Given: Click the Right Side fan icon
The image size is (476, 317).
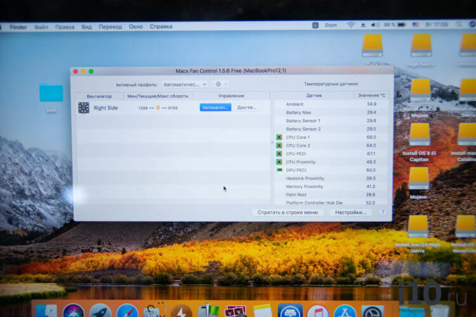Looking at the screenshot, I should (84, 108).
